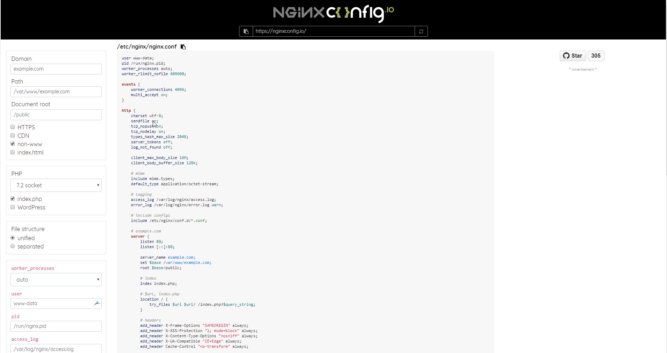Screen dimensions: 667x353
Task: Click the Path input field
Action: click(56, 92)
